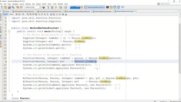This screenshot has width=181, height=102.
Task: Click the Clean and Build icon
Action: 52,7
